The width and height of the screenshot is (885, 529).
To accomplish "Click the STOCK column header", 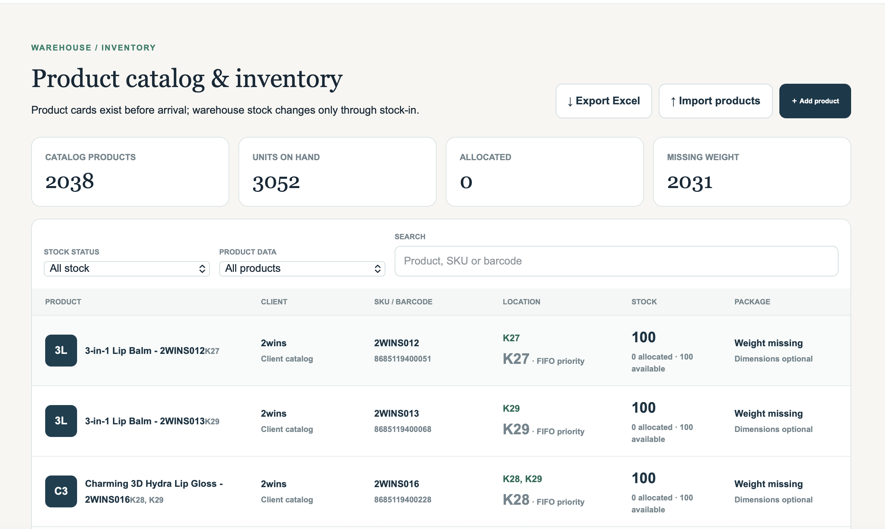I will pos(644,302).
